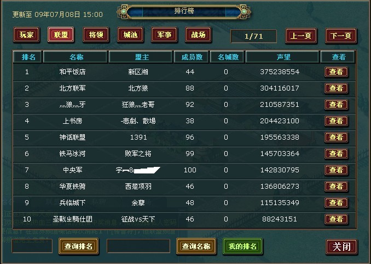Screen dimensions: 371x264
Task: Click 查看 for rank 5 神话联盟
Action: [336, 137]
